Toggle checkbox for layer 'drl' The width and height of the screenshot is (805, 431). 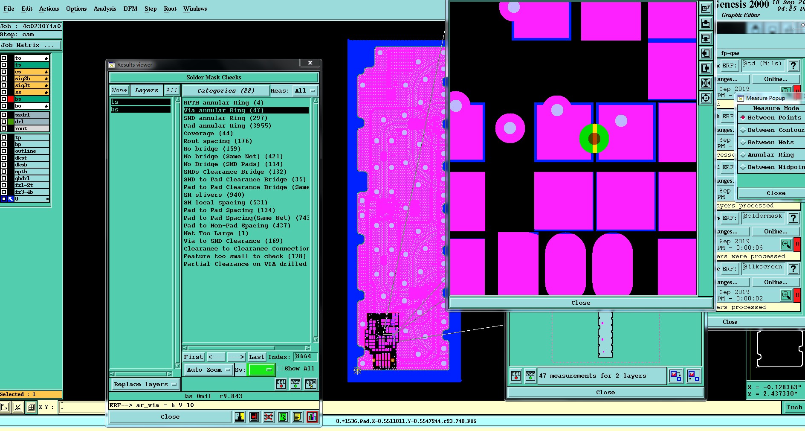4,122
